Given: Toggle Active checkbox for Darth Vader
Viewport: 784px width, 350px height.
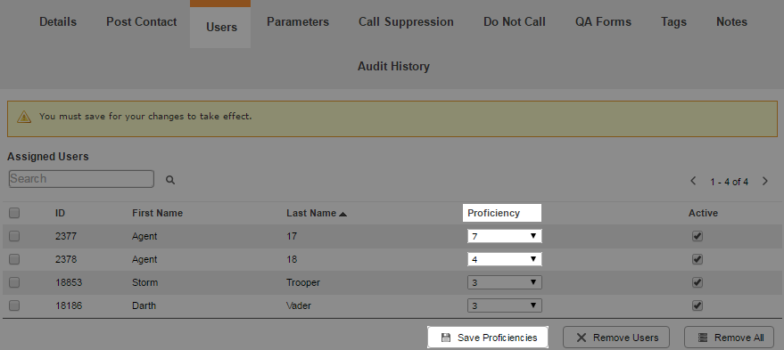Looking at the screenshot, I should click(x=697, y=305).
